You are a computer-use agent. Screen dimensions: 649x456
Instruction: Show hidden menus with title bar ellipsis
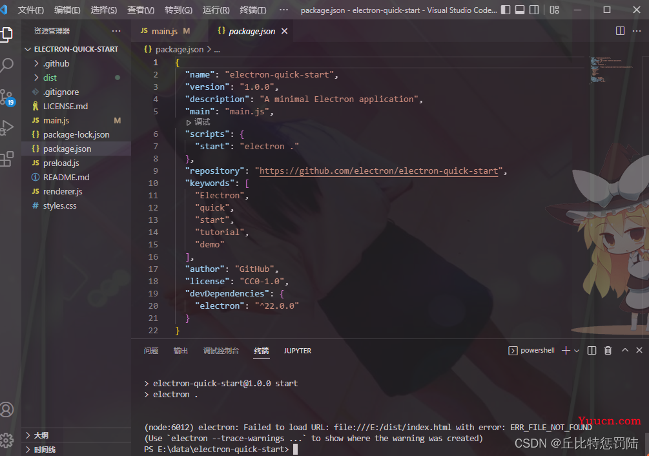coord(283,10)
